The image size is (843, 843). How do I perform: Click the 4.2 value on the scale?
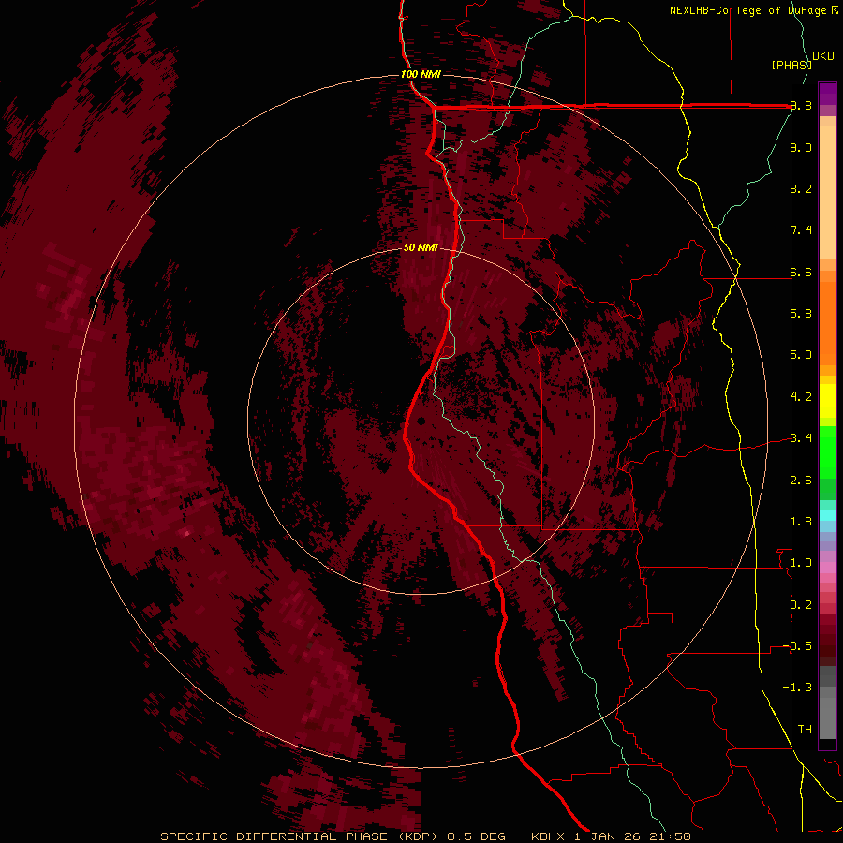tap(801, 396)
